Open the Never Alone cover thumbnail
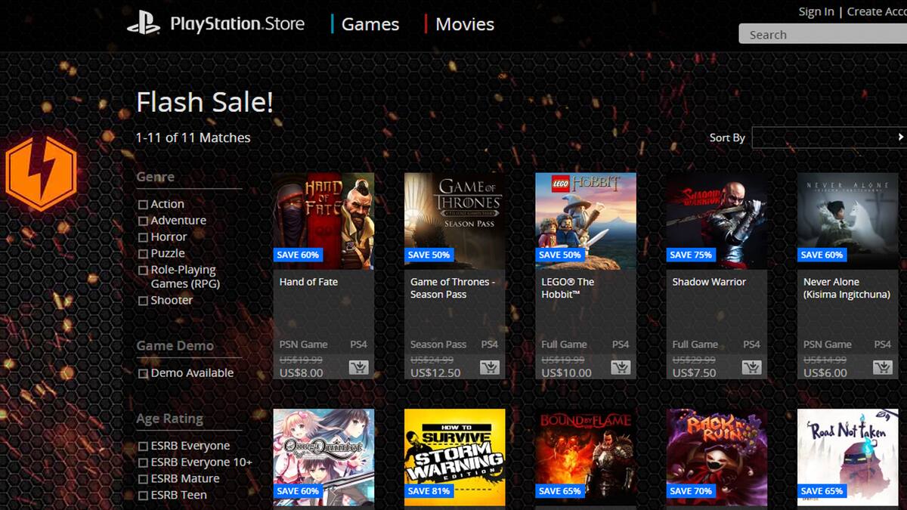 (x=848, y=221)
